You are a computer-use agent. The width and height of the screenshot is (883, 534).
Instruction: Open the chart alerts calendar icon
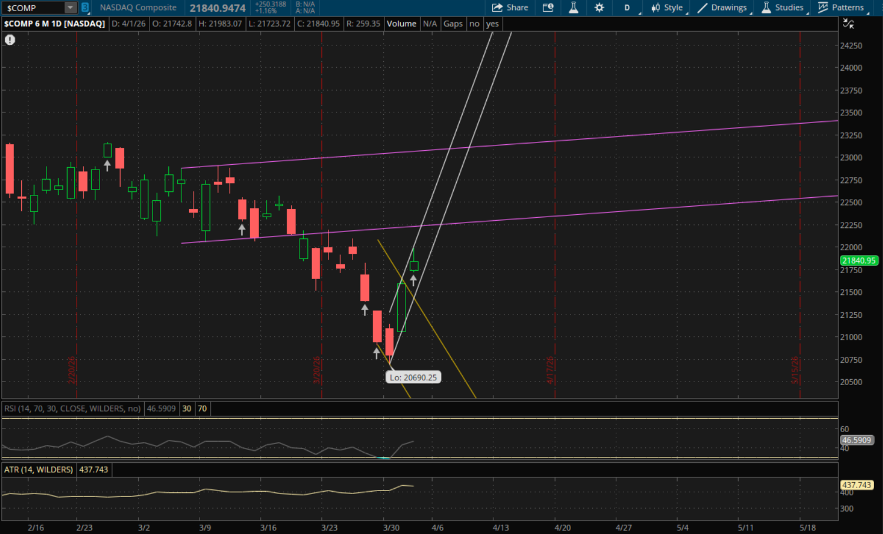tap(548, 8)
